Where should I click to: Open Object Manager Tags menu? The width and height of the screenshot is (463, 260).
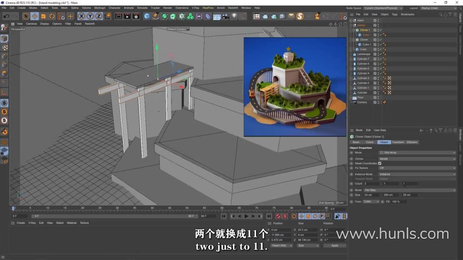[395, 14]
